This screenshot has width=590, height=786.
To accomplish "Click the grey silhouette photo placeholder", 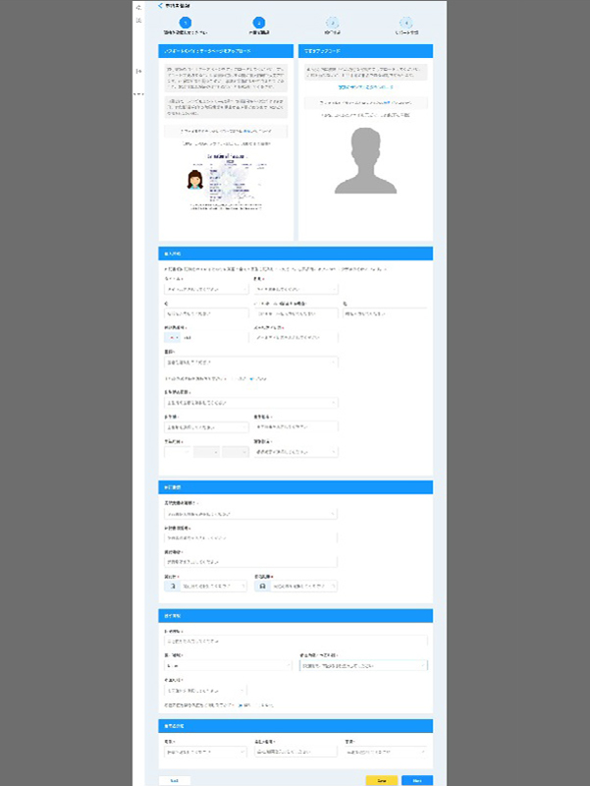I will coord(365,160).
